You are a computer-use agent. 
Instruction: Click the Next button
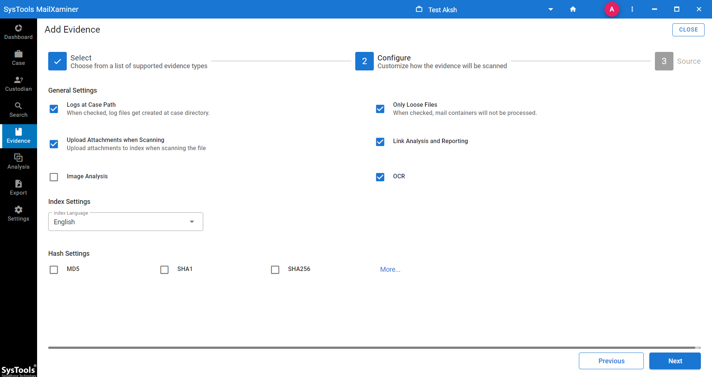675,361
